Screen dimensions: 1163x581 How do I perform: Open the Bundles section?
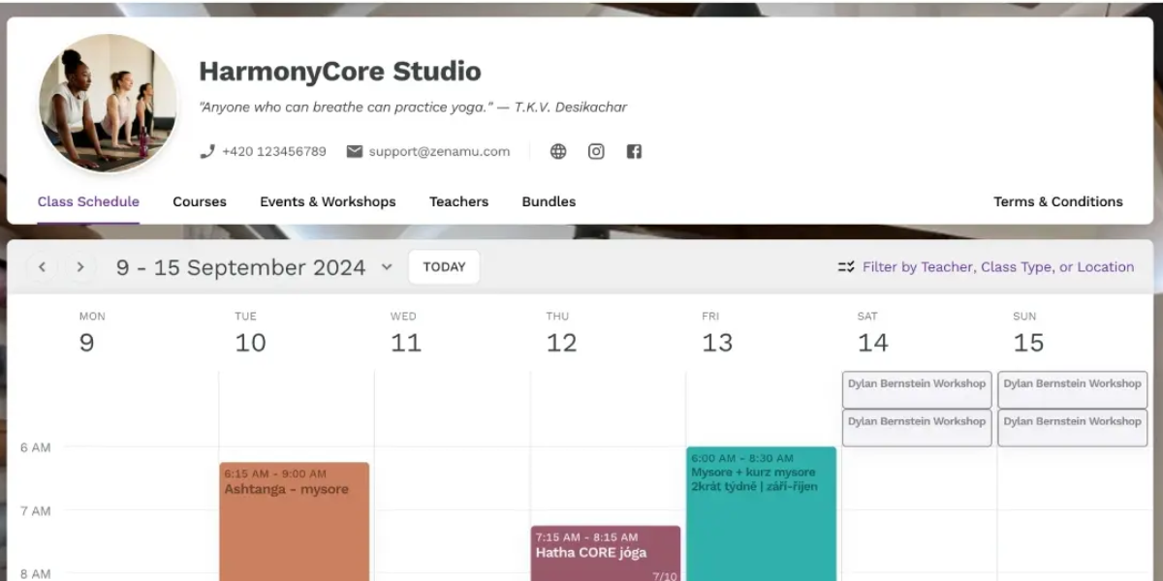pyautogui.click(x=548, y=201)
